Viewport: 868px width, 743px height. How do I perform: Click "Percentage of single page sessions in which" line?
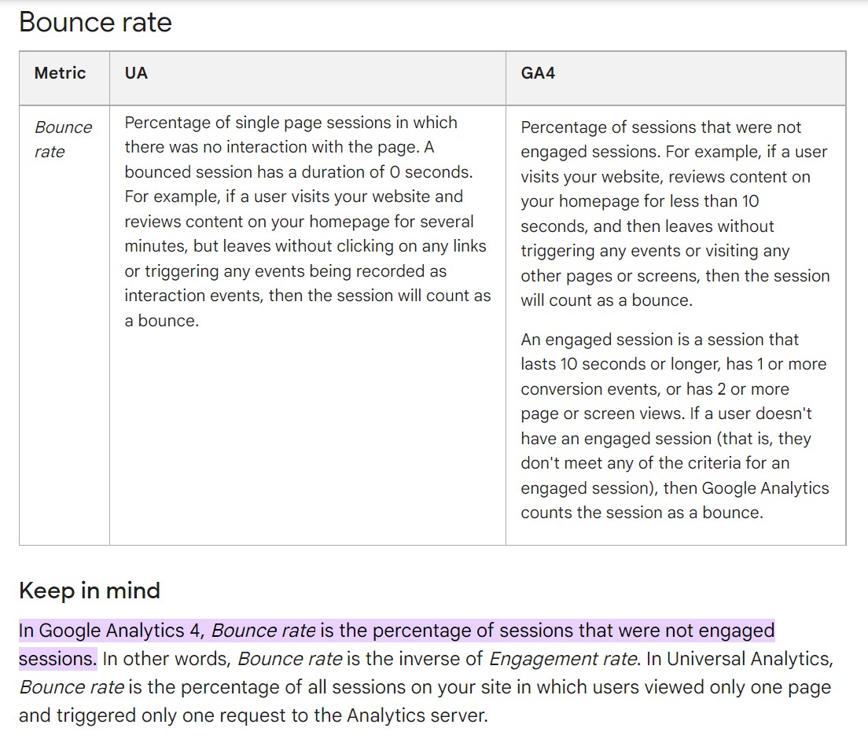(x=291, y=123)
